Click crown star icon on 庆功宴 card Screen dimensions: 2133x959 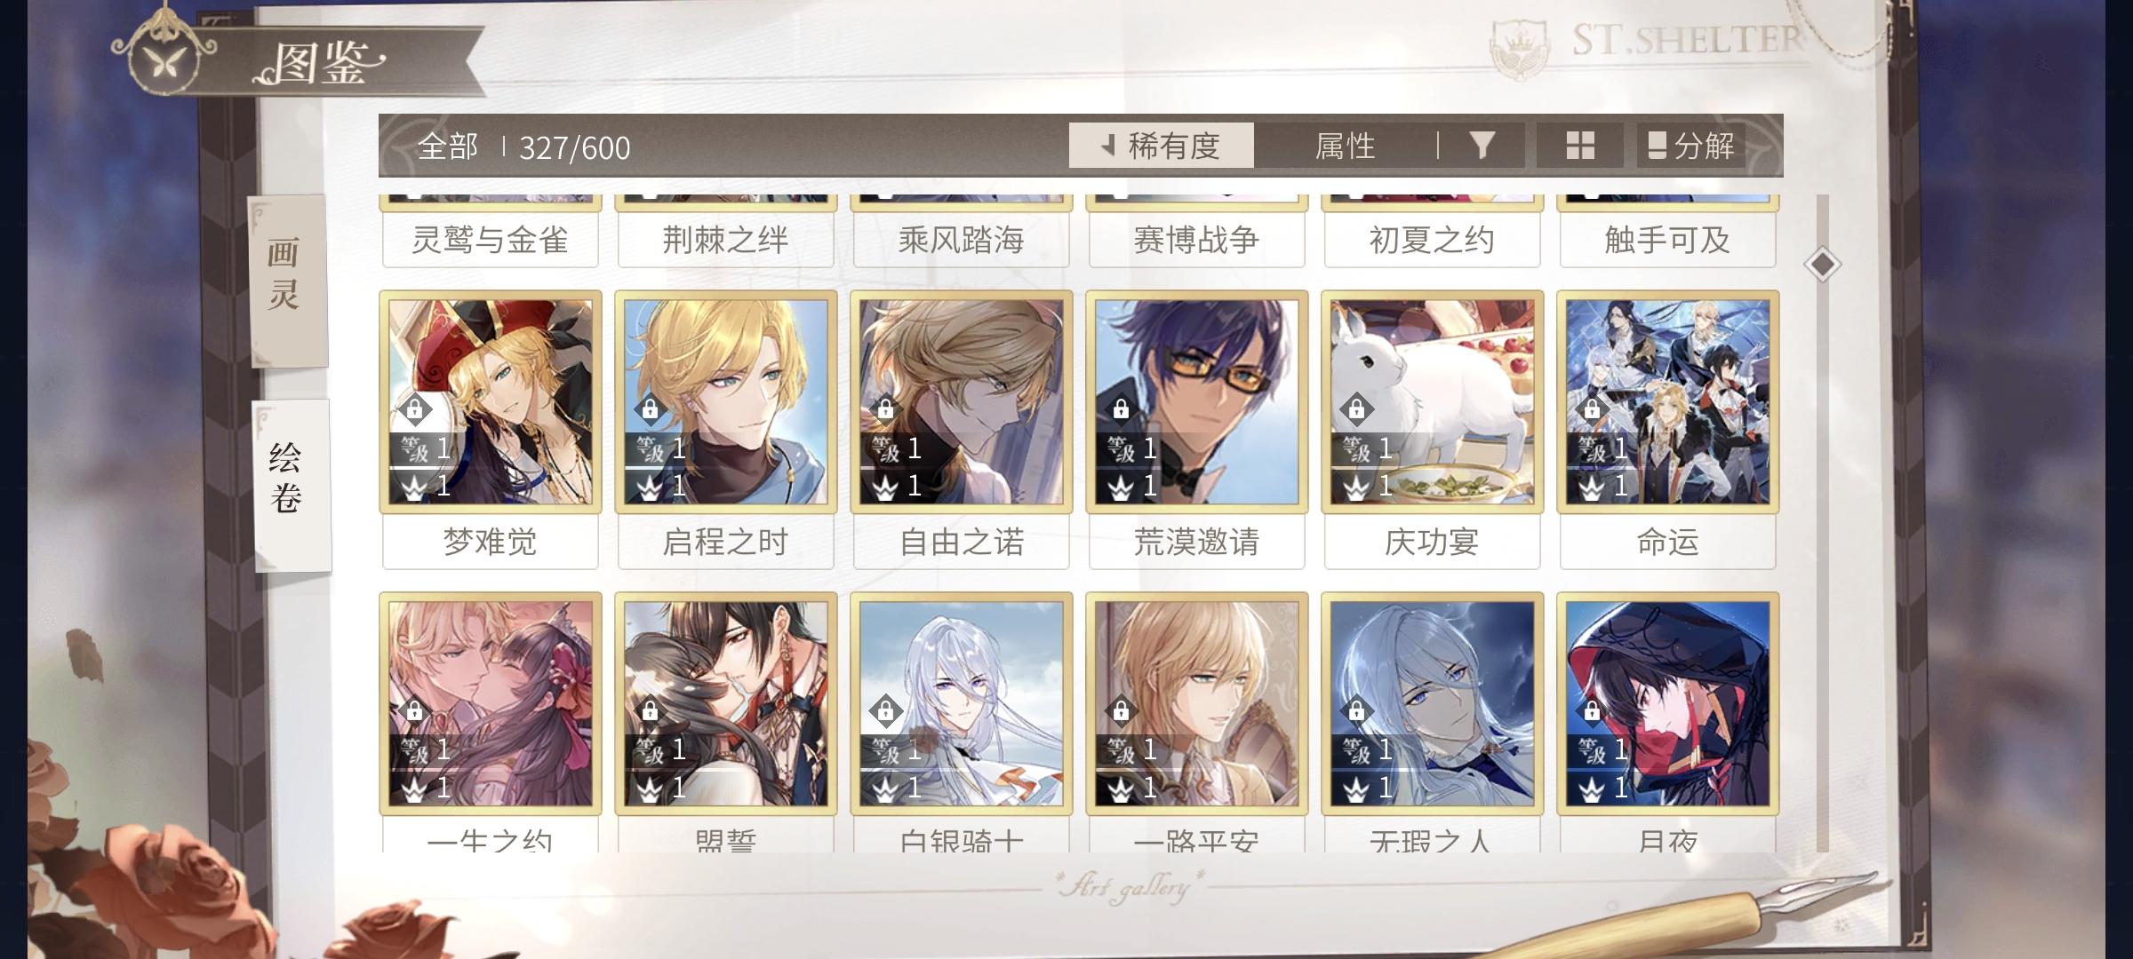pyautogui.click(x=1355, y=487)
